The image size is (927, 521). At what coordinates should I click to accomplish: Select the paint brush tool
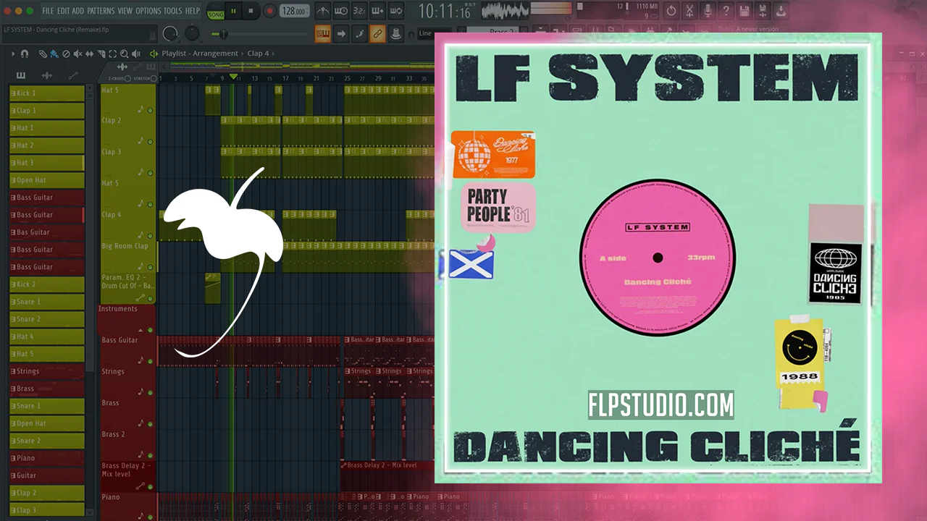54,54
